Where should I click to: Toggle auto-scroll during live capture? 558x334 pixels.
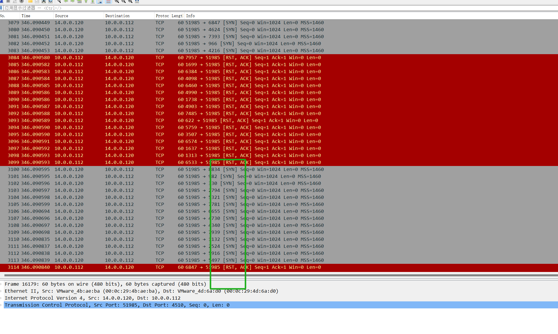(99, 1)
